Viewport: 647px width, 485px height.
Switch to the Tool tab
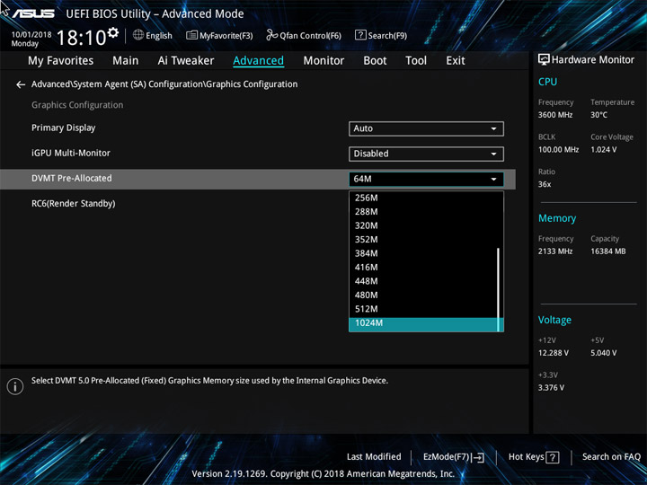click(416, 61)
